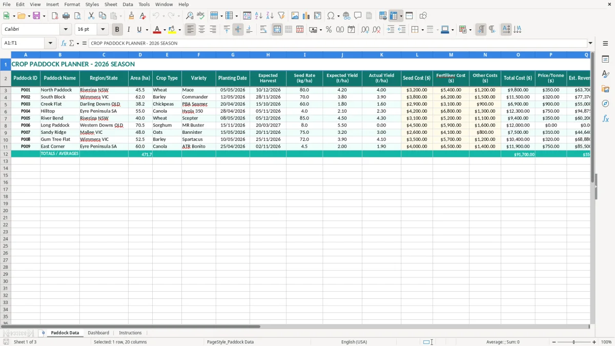Image resolution: width=615 pixels, height=346 pixels.
Task: Expand underline style dropdown arrow
Action: (x=147, y=30)
